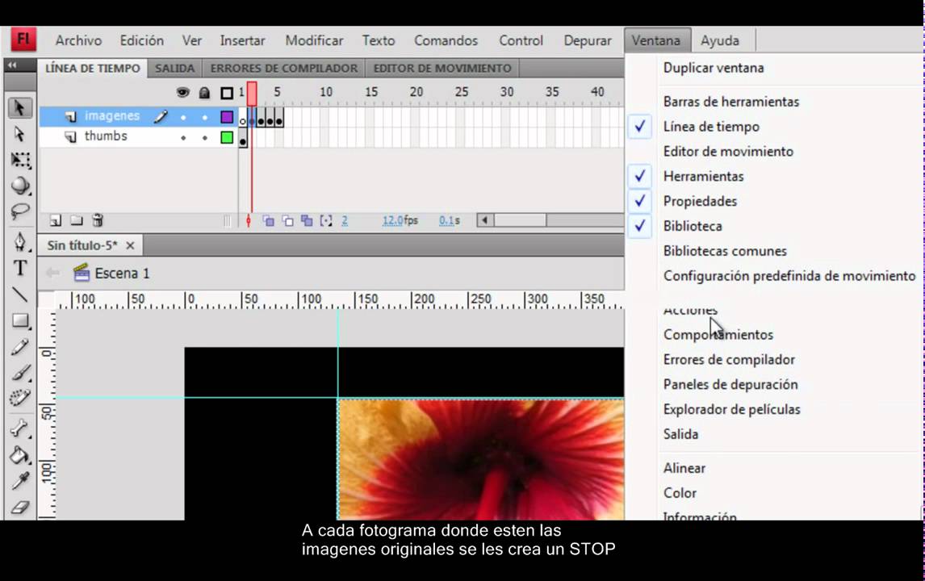
Task: Select the Free Transform tool
Action: pos(20,160)
